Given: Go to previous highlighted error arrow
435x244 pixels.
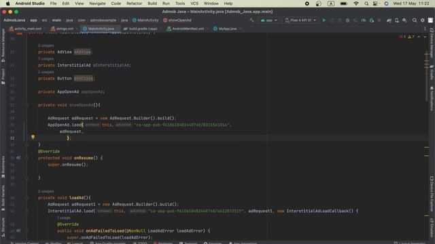Looking at the screenshot, I should coord(419,37).
